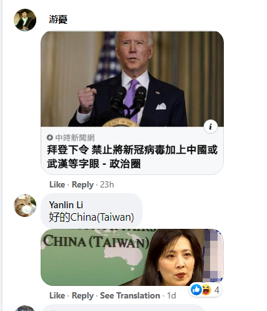Open the Yanlin Li username link
267x311 pixels.
pyautogui.click(x=66, y=205)
